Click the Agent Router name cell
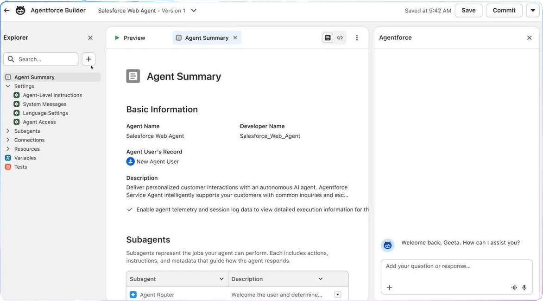 tap(157, 295)
